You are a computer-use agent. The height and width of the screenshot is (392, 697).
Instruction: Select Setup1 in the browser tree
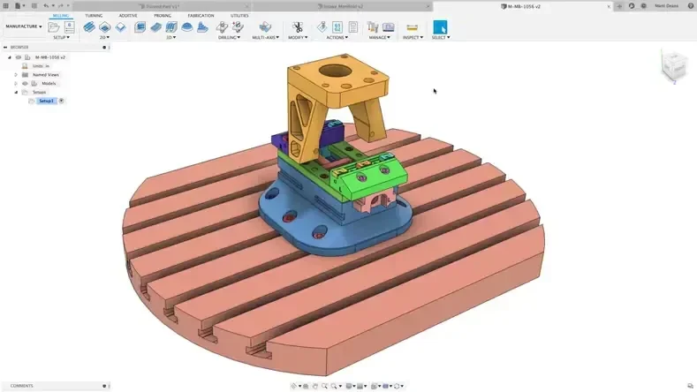46,101
